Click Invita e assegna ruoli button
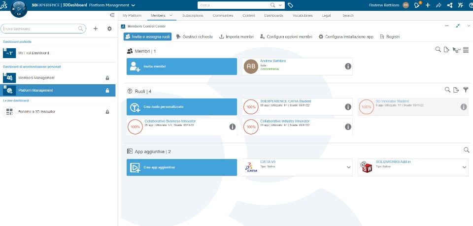 [147, 36]
